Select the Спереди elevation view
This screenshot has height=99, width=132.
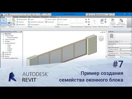pyautogui.click(x=10, y=49)
